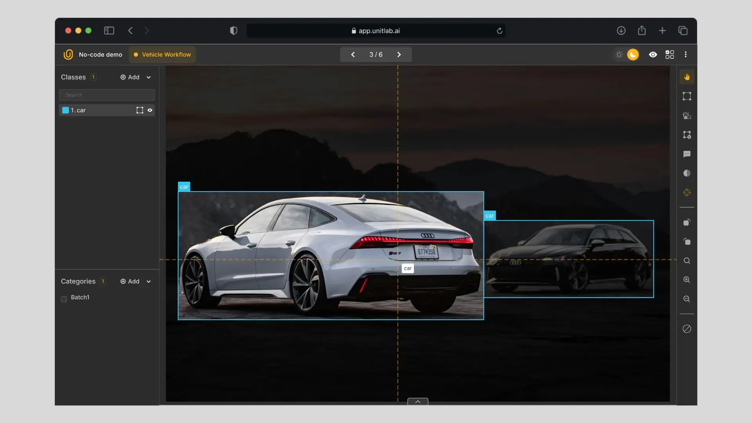Viewport: 752px width, 423px height.
Task: Expand the bottom panel chevron
Action: (418, 401)
